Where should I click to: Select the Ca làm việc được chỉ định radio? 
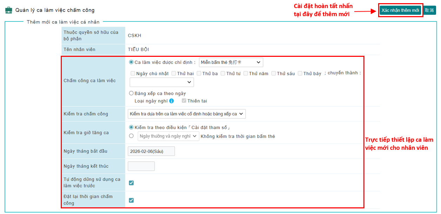[x=131, y=62]
